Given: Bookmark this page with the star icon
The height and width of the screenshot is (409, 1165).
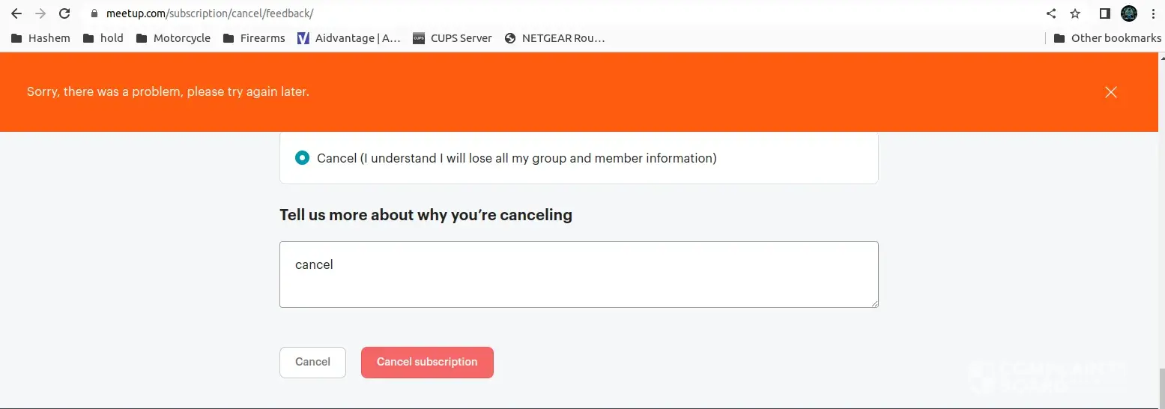Looking at the screenshot, I should coord(1075,13).
